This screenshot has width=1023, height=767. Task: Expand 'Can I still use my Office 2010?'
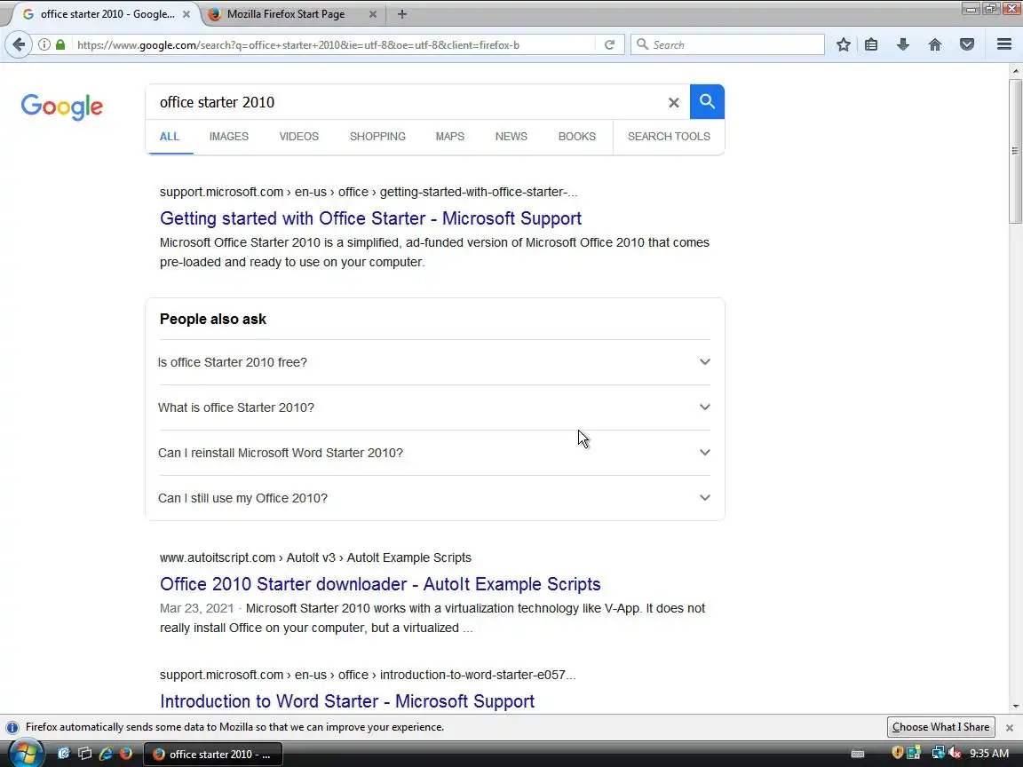pyautogui.click(x=434, y=498)
